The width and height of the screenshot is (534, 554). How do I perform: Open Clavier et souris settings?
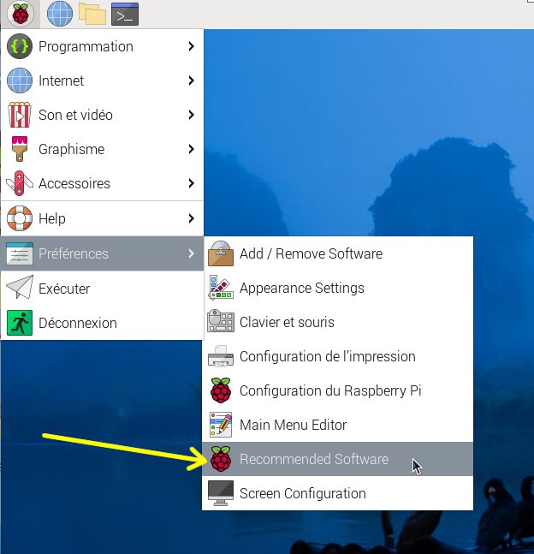[x=338, y=322]
